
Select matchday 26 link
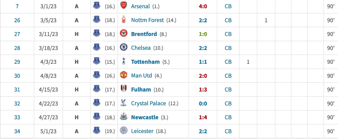tap(17, 20)
